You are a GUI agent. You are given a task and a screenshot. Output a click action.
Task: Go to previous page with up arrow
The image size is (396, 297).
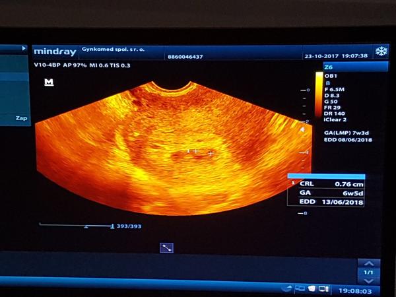click(369, 263)
